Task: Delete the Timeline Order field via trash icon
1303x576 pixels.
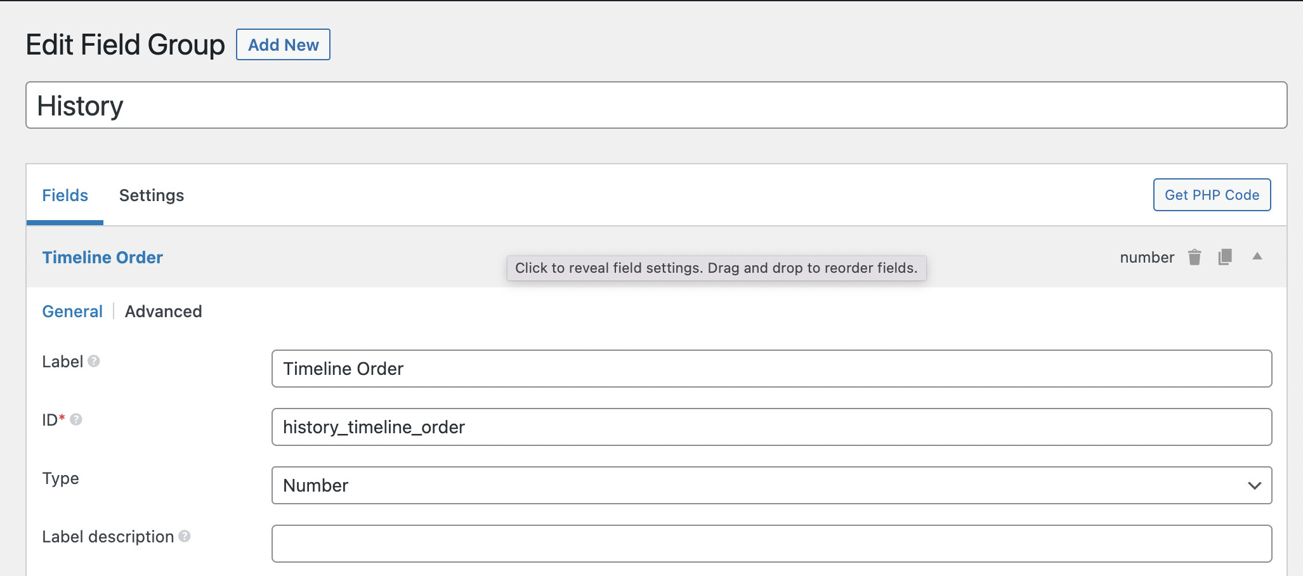Action: coord(1195,257)
